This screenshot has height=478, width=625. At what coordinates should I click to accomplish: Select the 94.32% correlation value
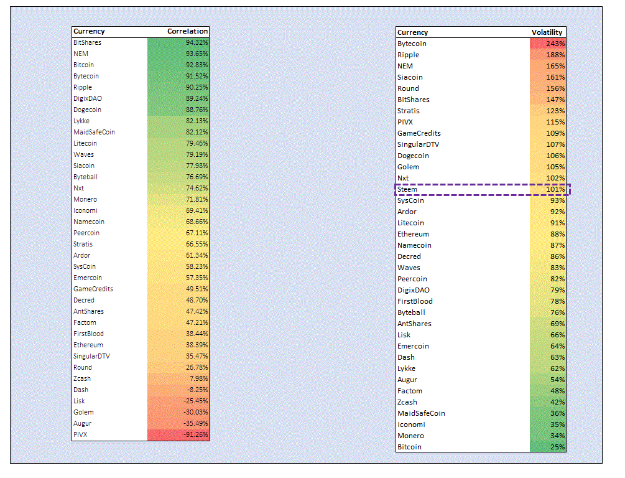click(x=197, y=42)
